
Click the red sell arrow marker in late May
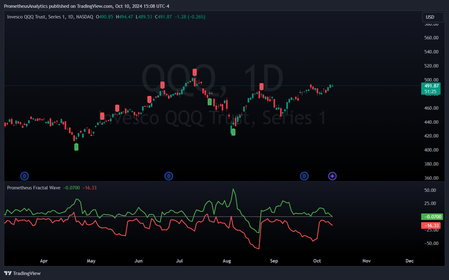[117, 108]
